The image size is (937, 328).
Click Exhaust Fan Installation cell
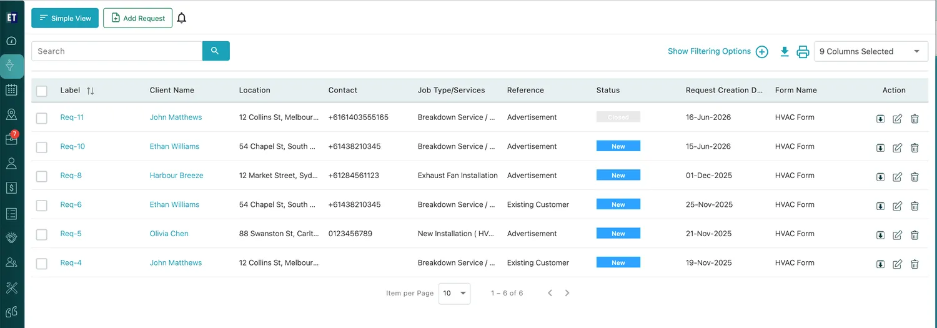(x=458, y=176)
